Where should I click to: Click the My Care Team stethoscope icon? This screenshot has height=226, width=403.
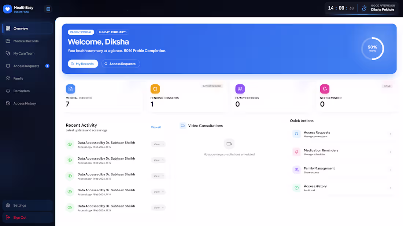tap(8, 53)
